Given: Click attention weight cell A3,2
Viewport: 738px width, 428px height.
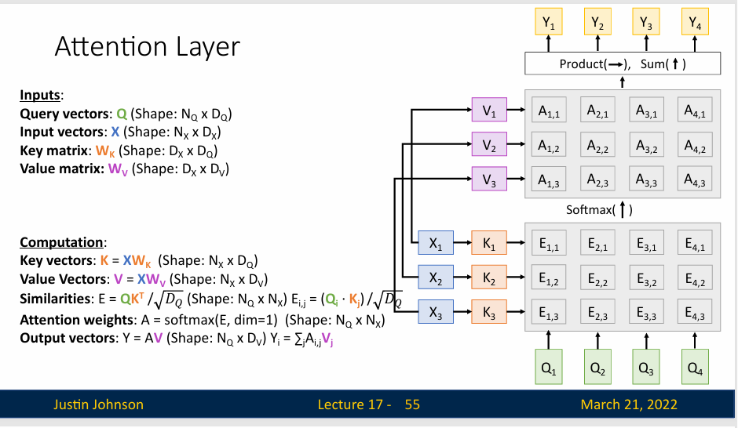Looking at the screenshot, I should pos(647,144).
